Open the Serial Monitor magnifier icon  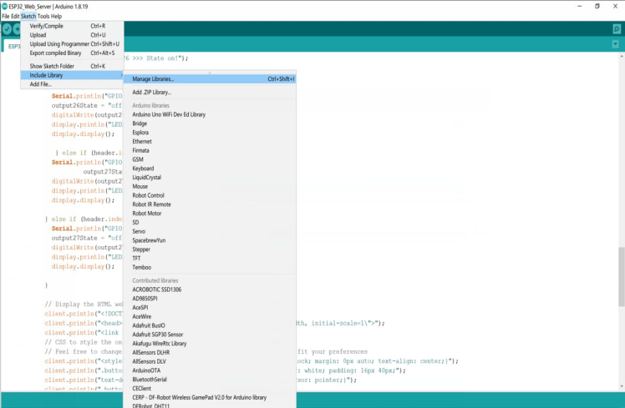point(617,28)
